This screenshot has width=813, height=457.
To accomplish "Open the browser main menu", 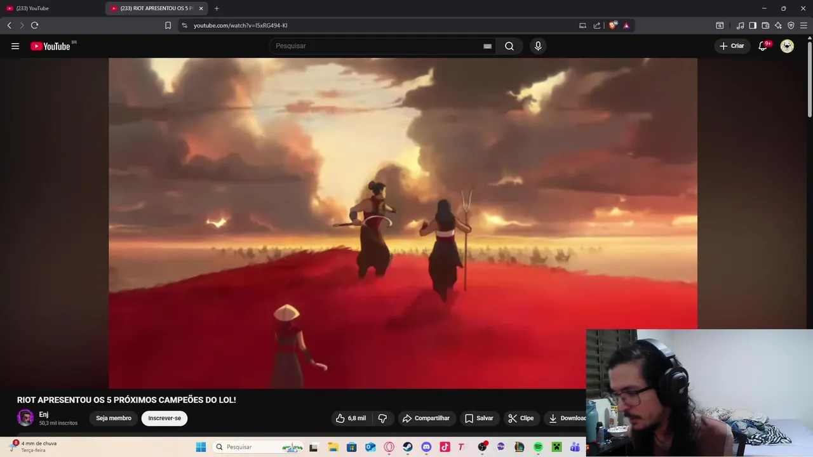I will 803,25.
